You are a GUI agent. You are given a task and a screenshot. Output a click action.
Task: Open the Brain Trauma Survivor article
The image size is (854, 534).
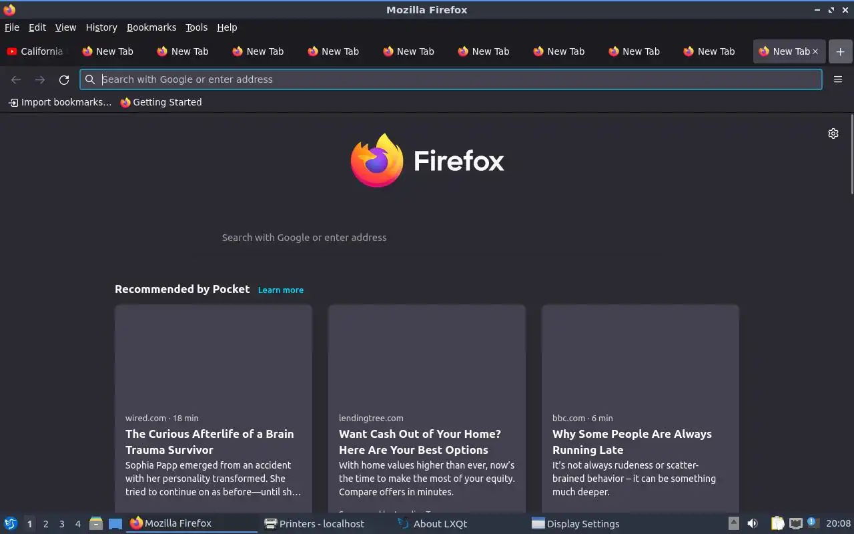pos(209,442)
